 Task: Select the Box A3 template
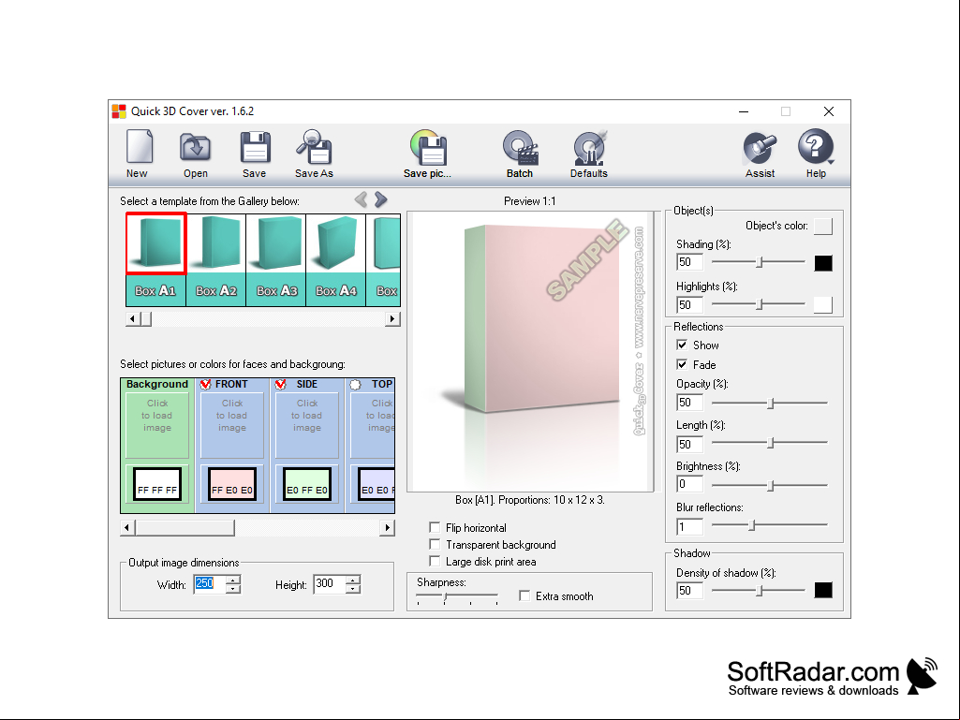[x=276, y=259]
